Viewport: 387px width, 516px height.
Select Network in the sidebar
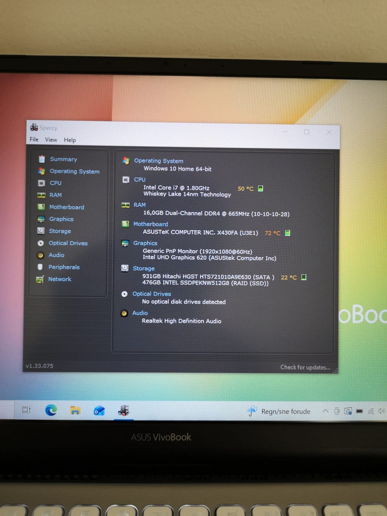coord(60,279)
